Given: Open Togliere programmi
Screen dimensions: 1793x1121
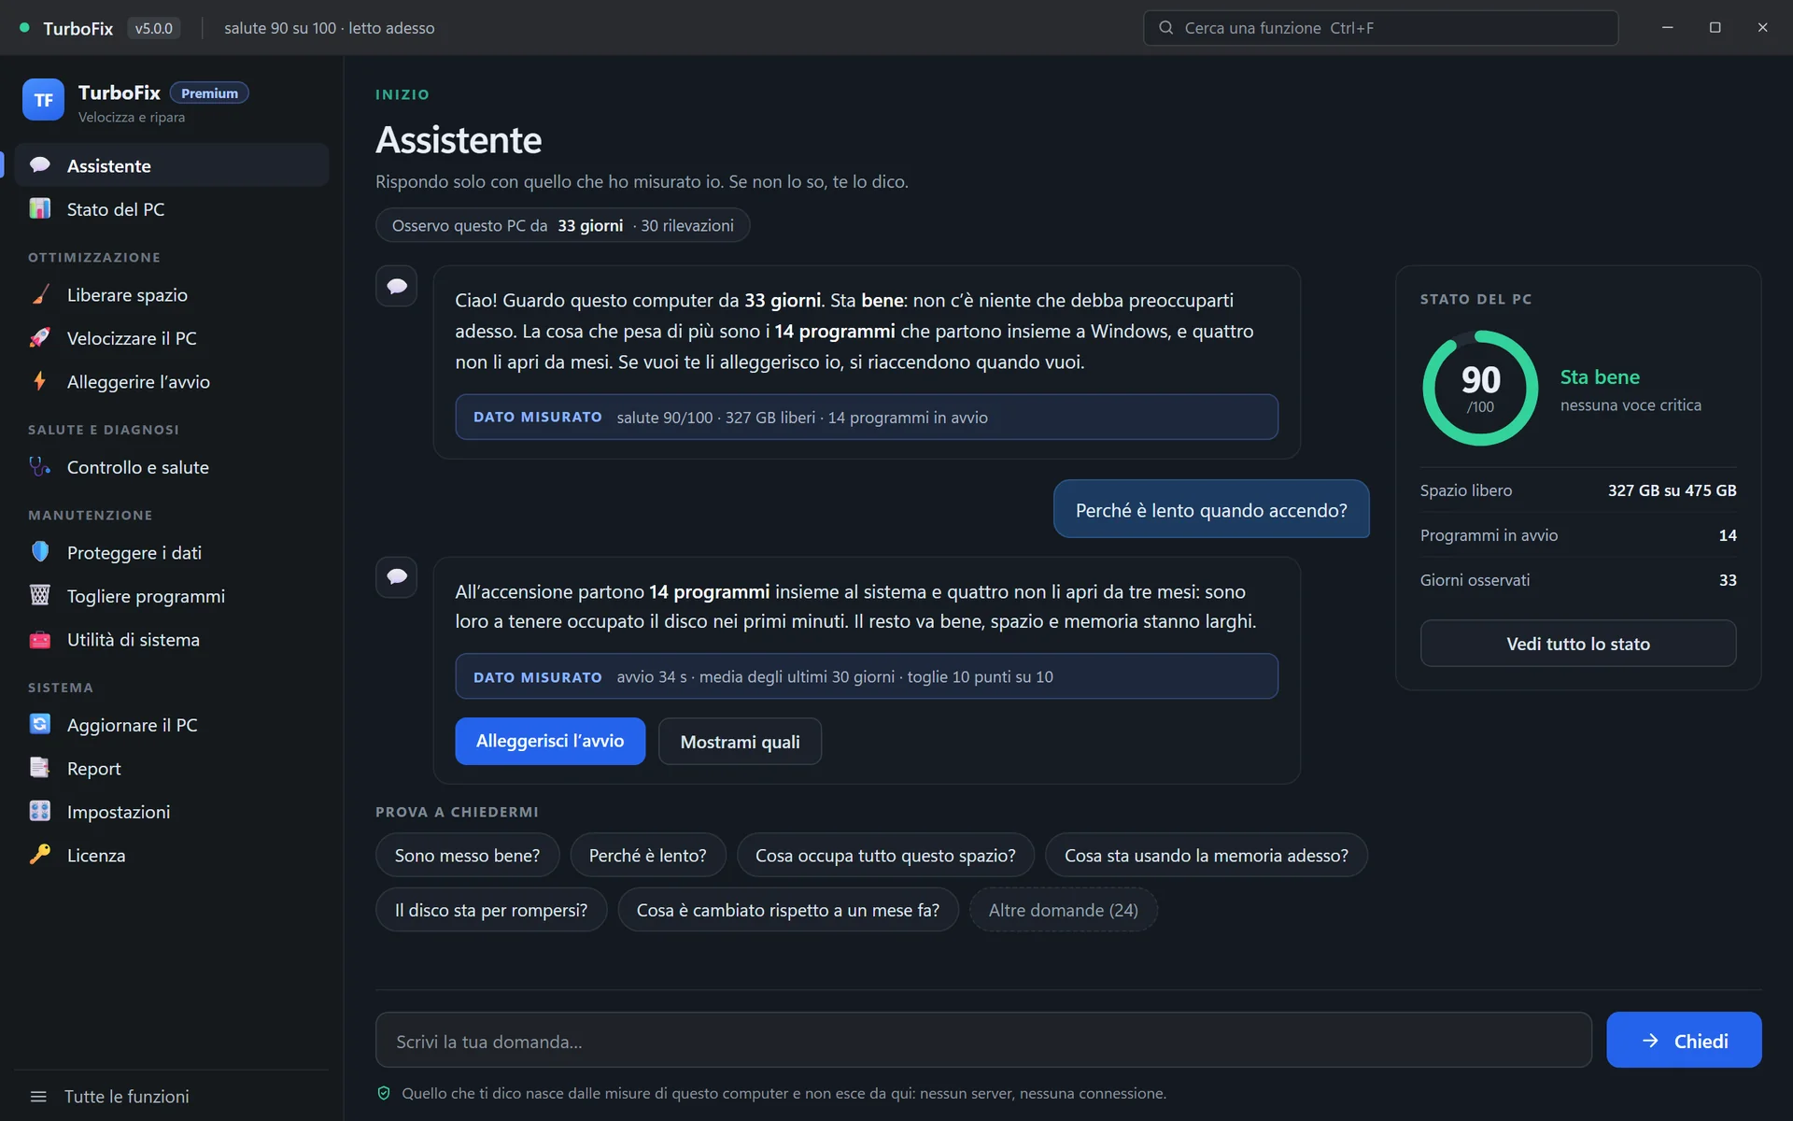Looking at the screenshot, I should click(172, 596).
